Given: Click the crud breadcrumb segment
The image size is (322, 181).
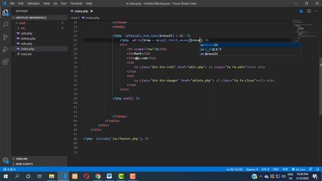Looking at the screenshot, I should [74, 18].
